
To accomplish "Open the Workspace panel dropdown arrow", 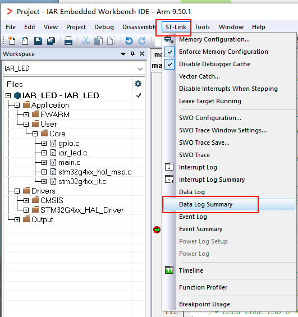I will pyautogui.click(x=123, y=54).
